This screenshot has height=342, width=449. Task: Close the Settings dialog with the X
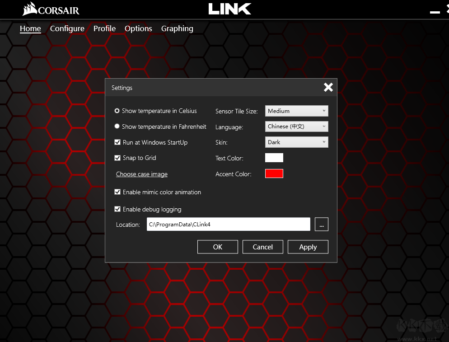coord(328,87)
